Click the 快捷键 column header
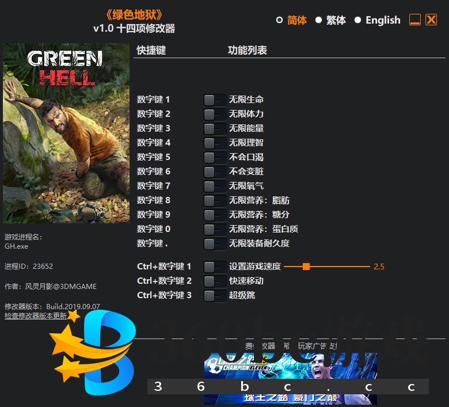 151,50
